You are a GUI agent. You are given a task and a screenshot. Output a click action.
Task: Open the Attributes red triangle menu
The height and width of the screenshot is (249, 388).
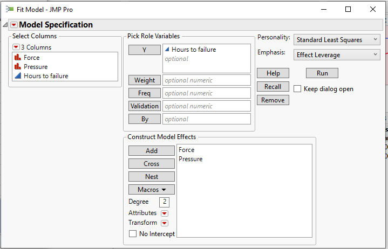pyautogui.click(x=165, y=213)
